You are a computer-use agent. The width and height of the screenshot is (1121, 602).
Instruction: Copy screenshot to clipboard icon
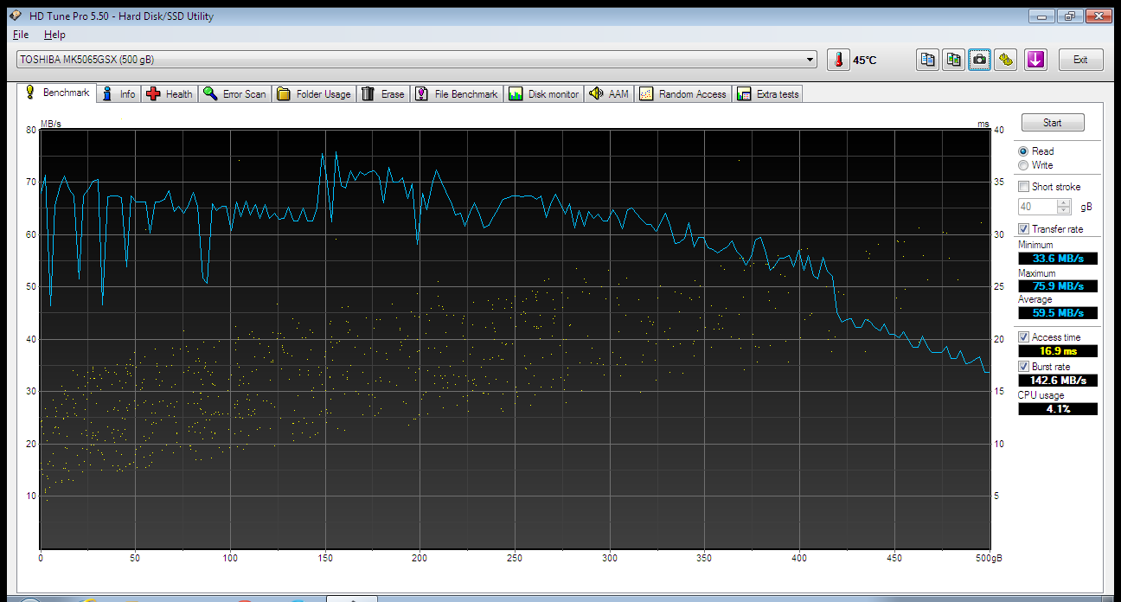[x=954, y=60]
